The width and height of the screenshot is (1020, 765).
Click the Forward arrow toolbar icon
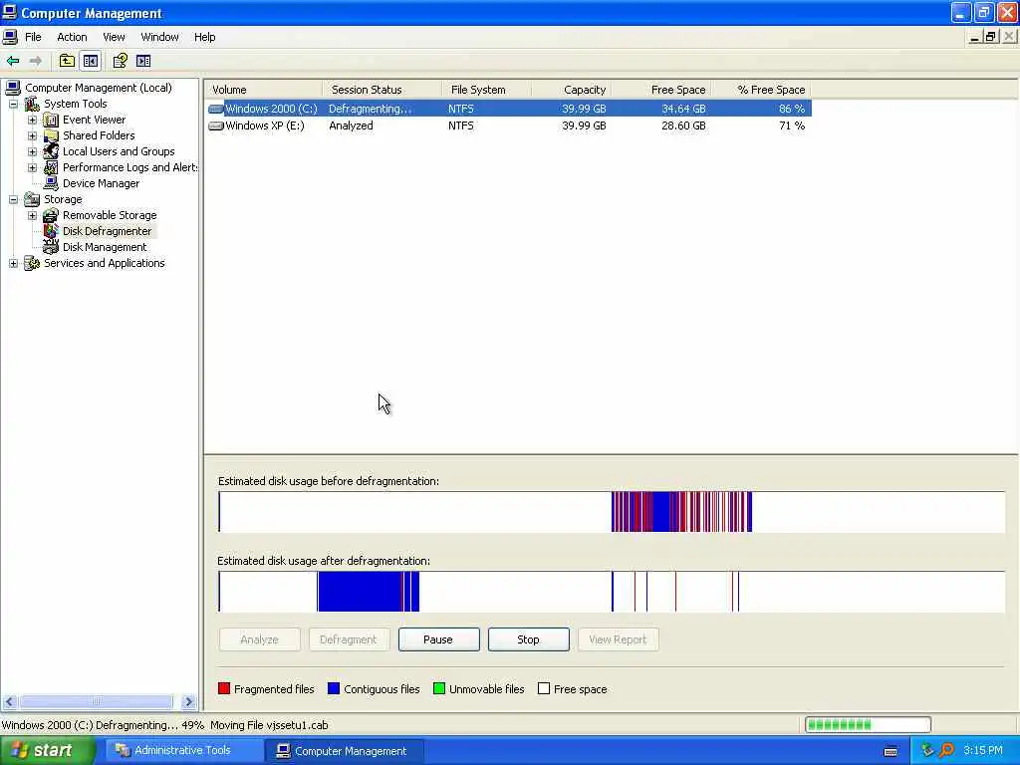click(x=35, y=61)
